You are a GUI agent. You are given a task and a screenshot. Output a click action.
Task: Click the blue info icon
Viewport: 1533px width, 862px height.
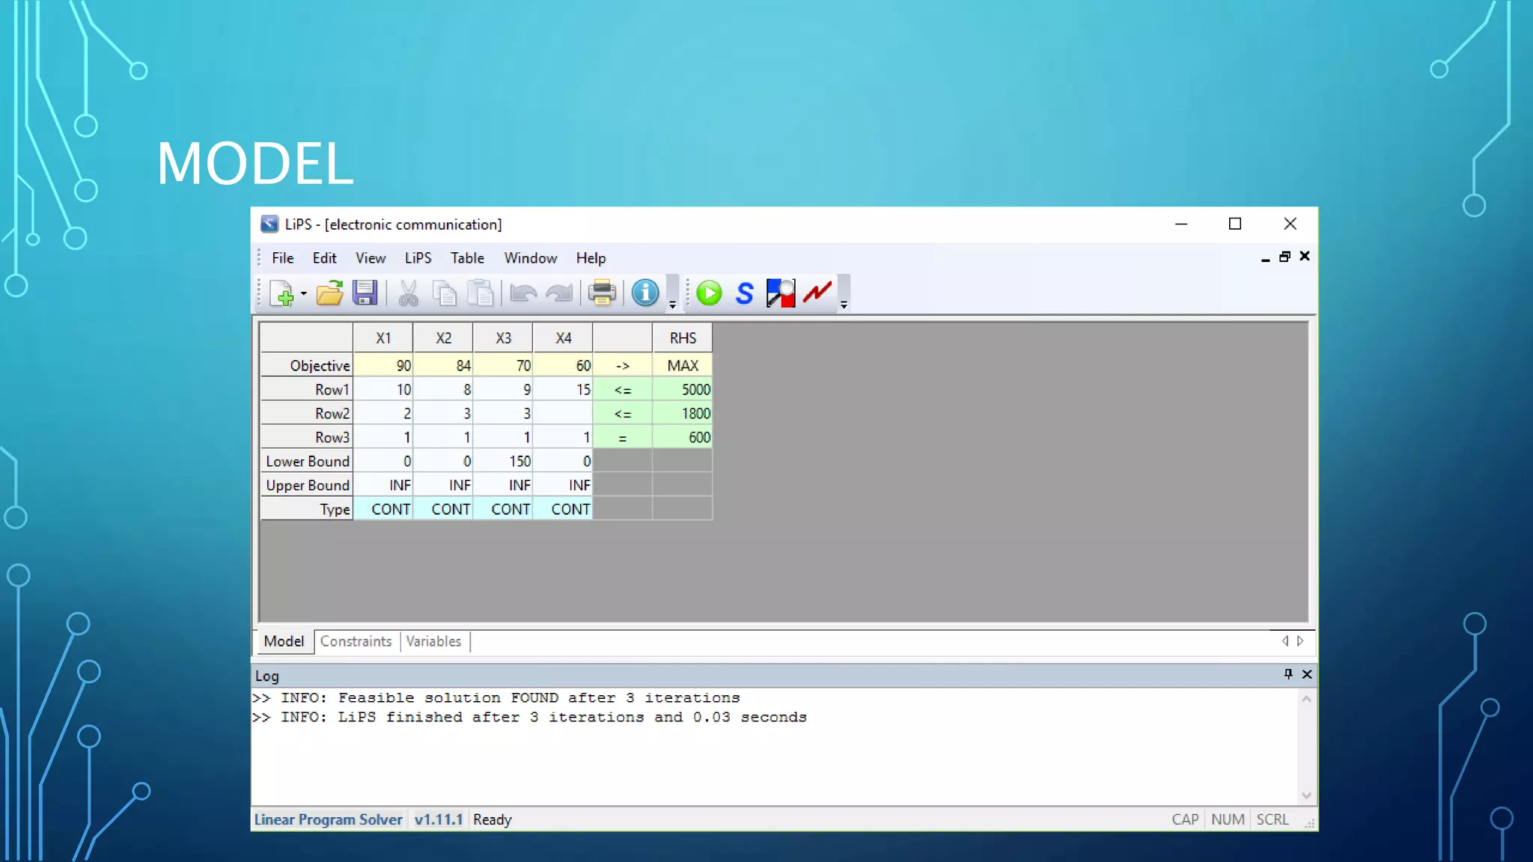645,293
